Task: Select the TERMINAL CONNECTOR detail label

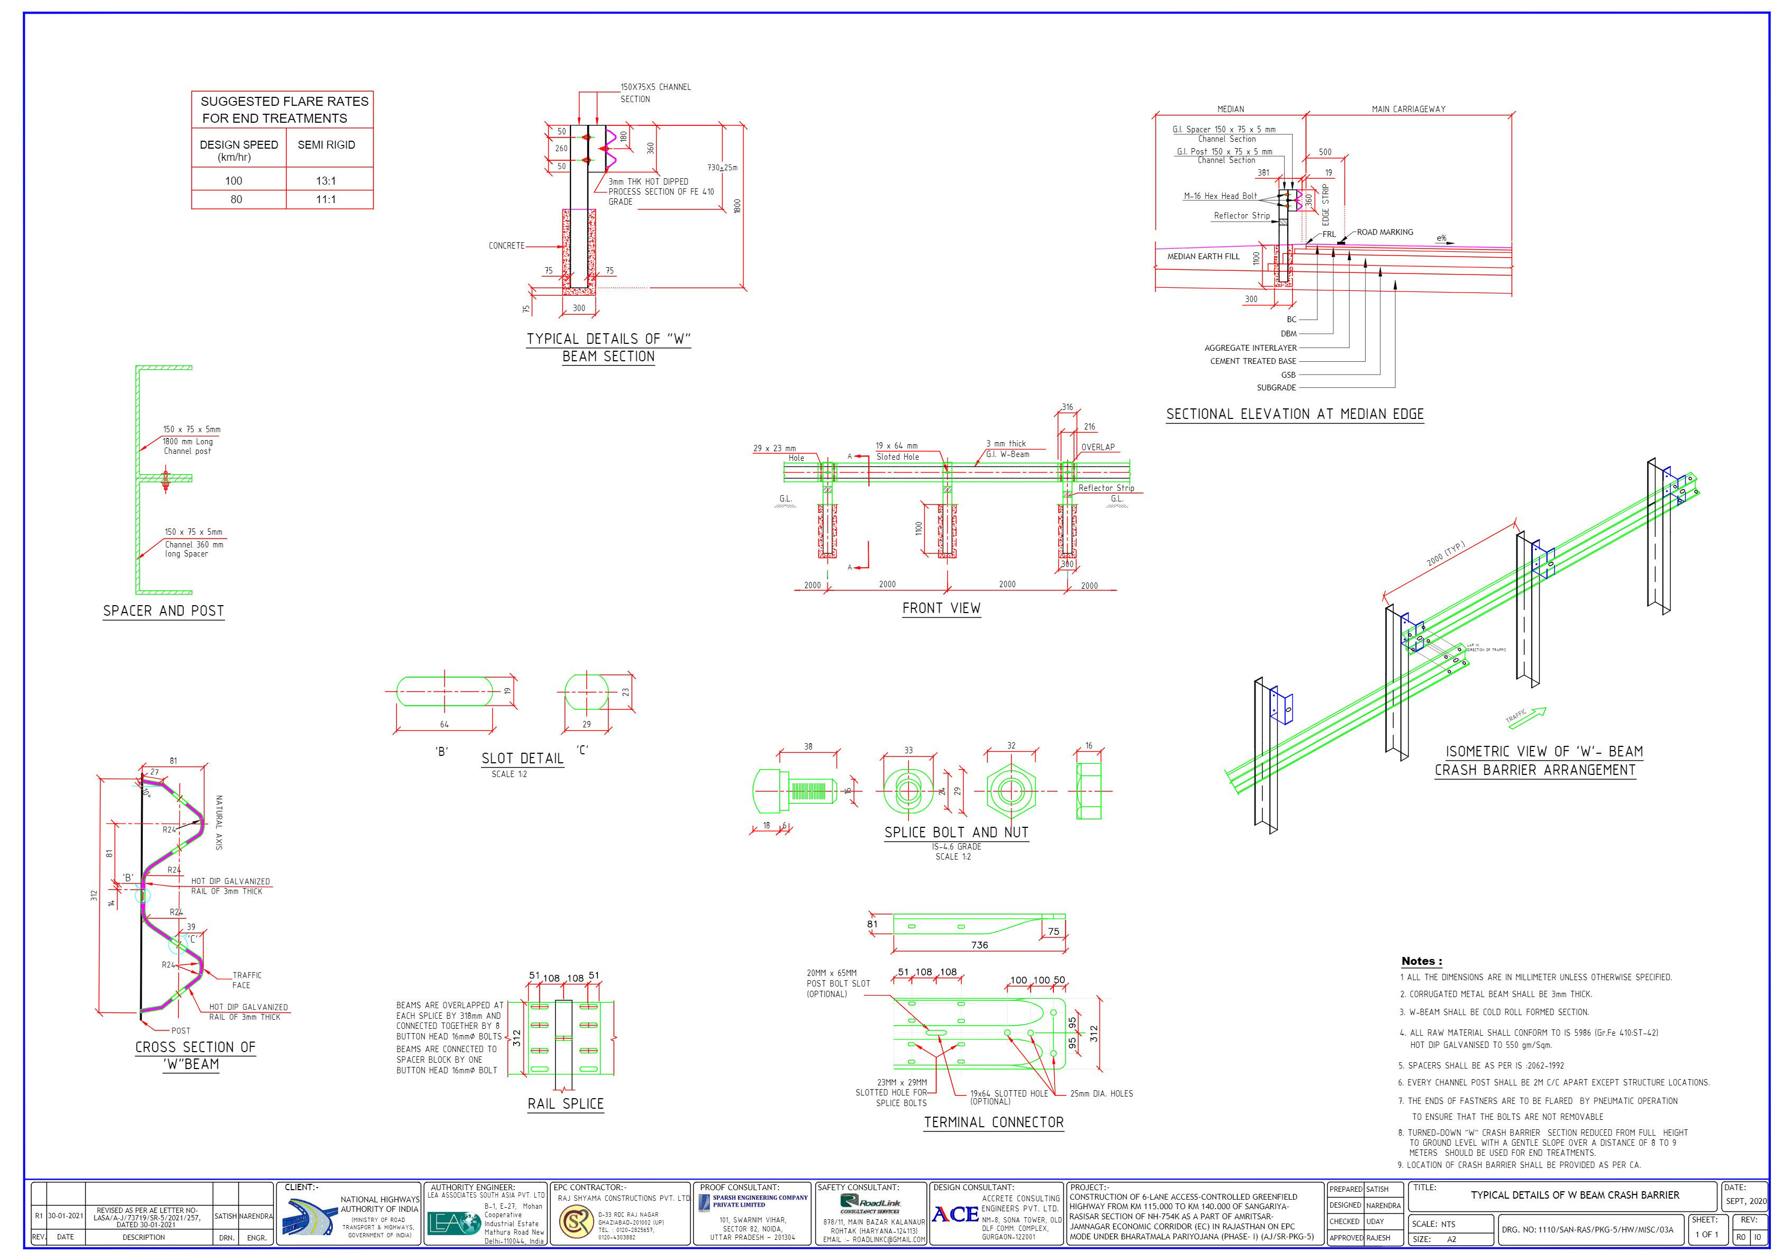Action: (994, 1122)
